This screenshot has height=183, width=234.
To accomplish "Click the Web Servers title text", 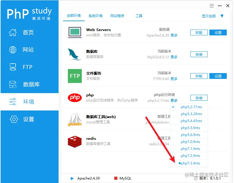I will point(99,30).
